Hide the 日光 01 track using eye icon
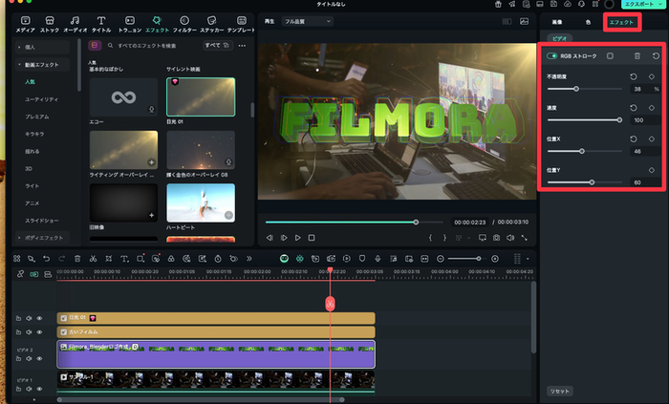The width and height of the screenshot is (669, 404). click(x=39, y=317)
